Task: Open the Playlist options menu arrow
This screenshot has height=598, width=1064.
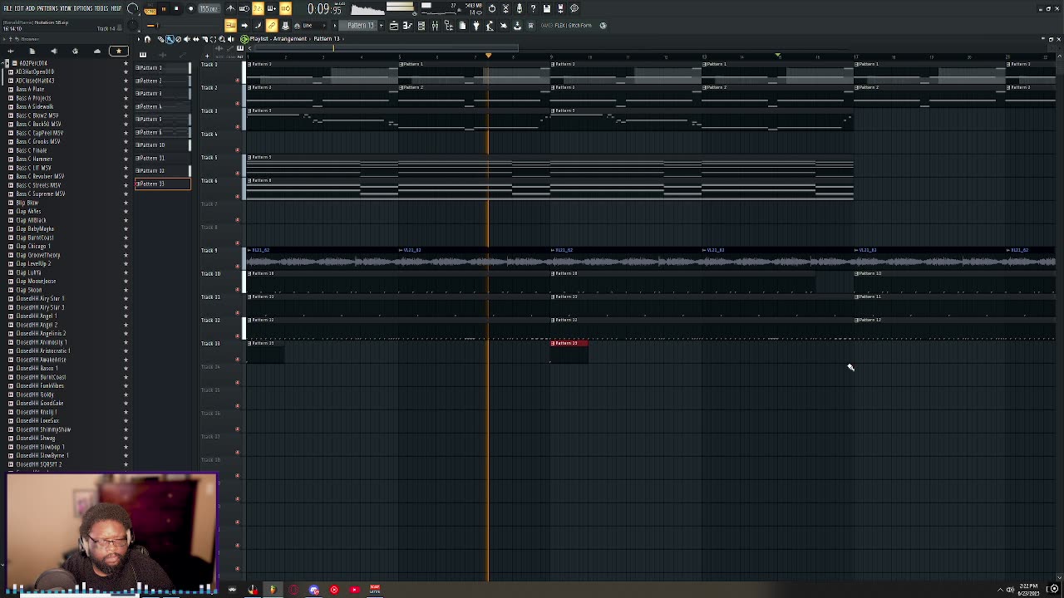Action: 139,39
